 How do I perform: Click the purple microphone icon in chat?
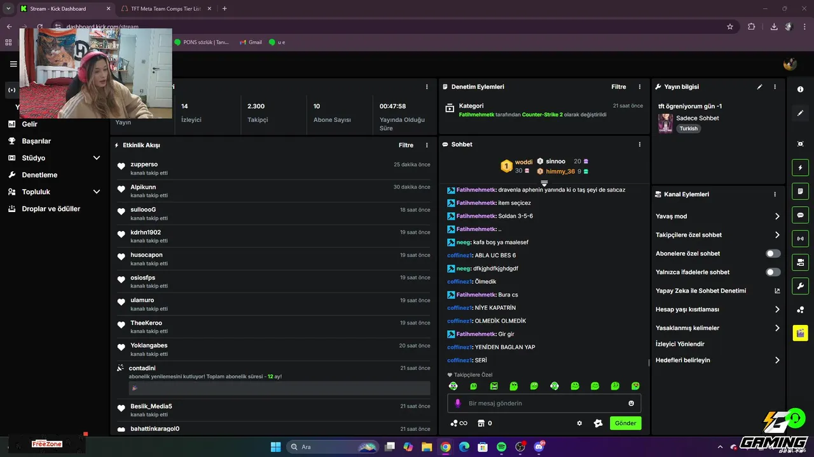coord(458,403)
